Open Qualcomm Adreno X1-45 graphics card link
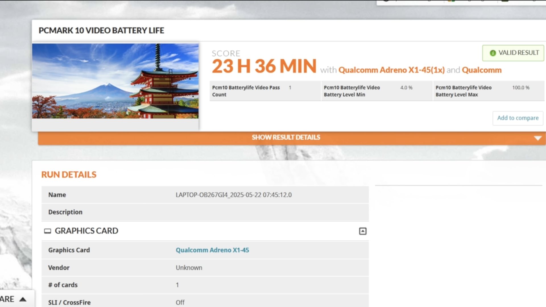Viewport: 546px width, 307px height. (212, 250)
